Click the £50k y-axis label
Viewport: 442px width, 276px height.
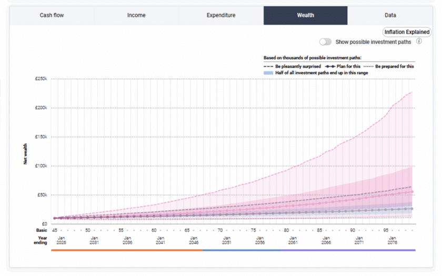pos(42,195)
